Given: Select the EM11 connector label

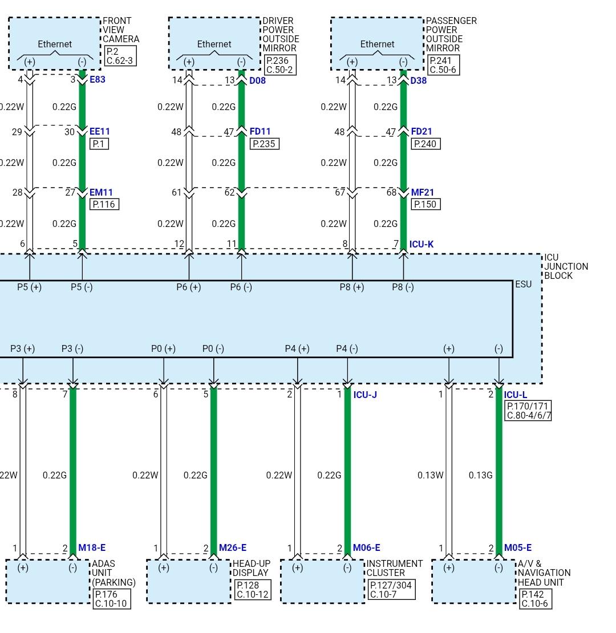Looking at the screenshot, I should 101,192.
